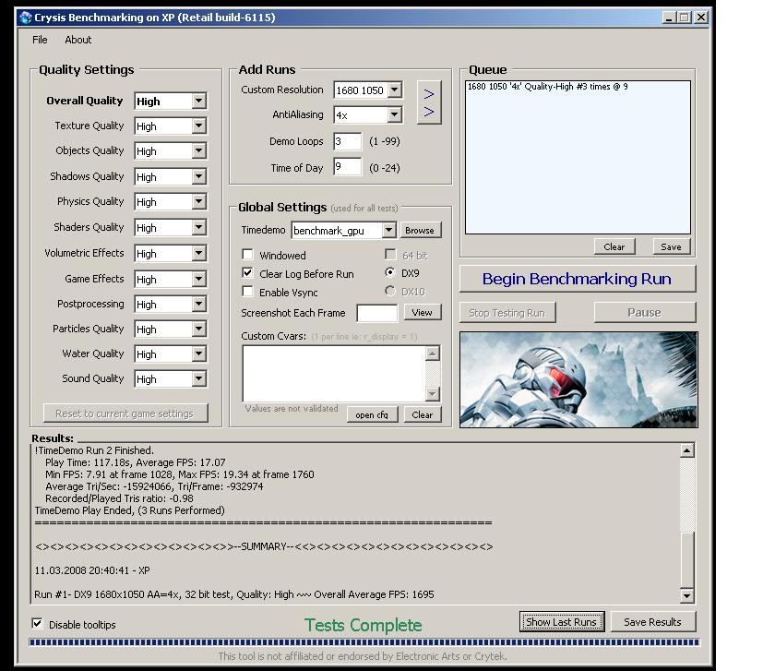
Task: Click open cfg button
Action: click(372, 414)
